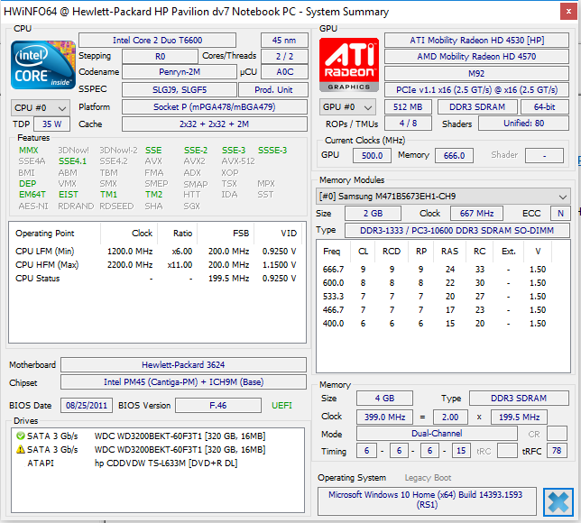Click the green check icon of first SATA drive
The image size is (581, 523).
(x=21, y=436)
